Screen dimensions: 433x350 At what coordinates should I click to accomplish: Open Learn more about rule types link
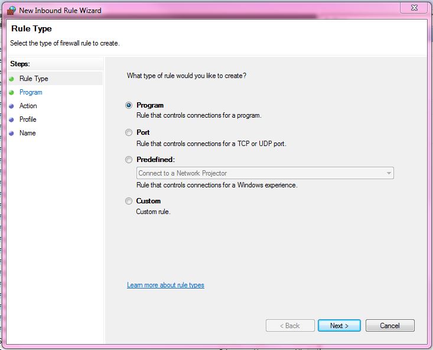point(165,285)
